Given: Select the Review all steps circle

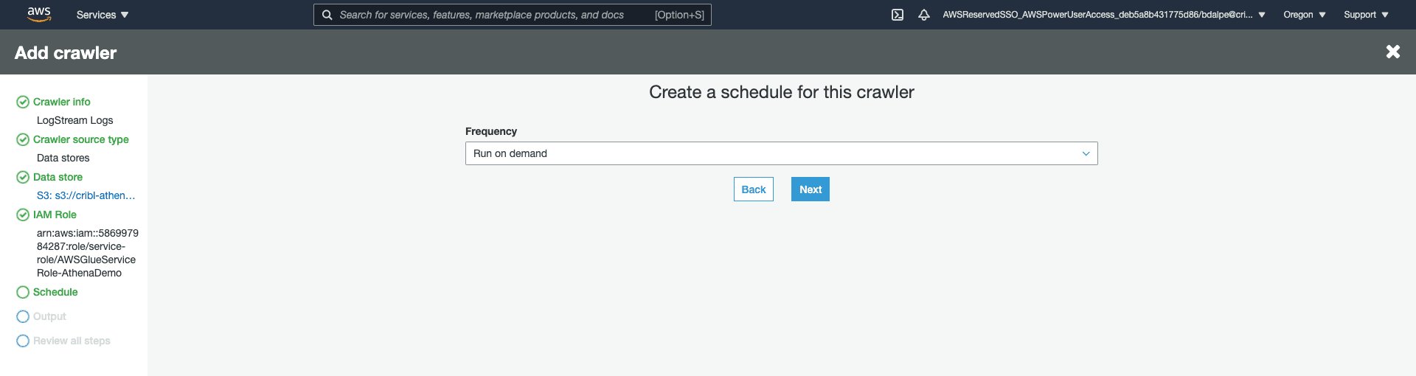Looking at the screenshot, I should click(23, 341).
